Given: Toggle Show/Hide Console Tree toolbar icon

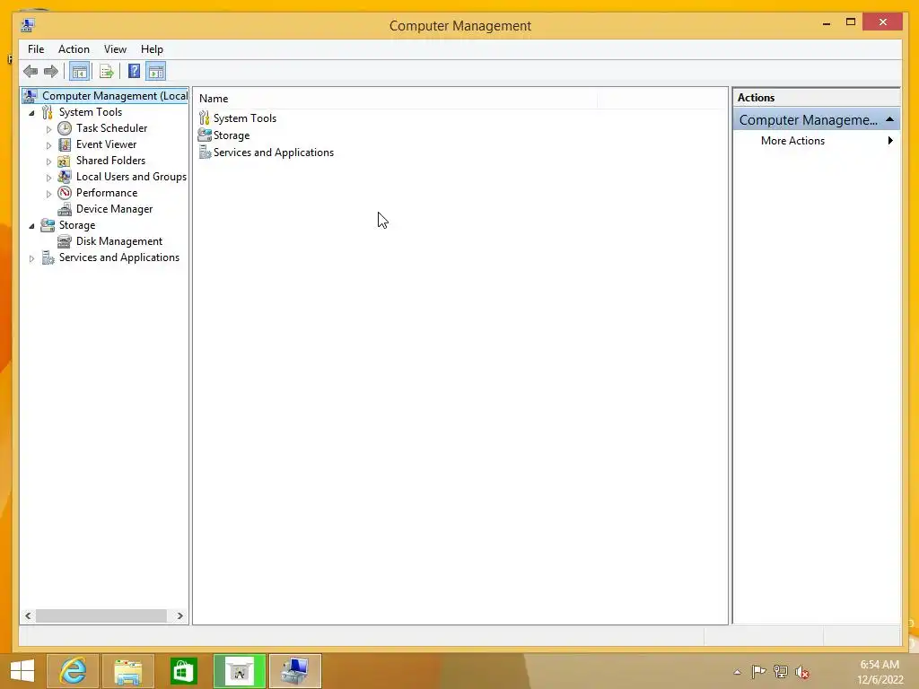Looking at the screenshot, I should click(x=79, y=72).
